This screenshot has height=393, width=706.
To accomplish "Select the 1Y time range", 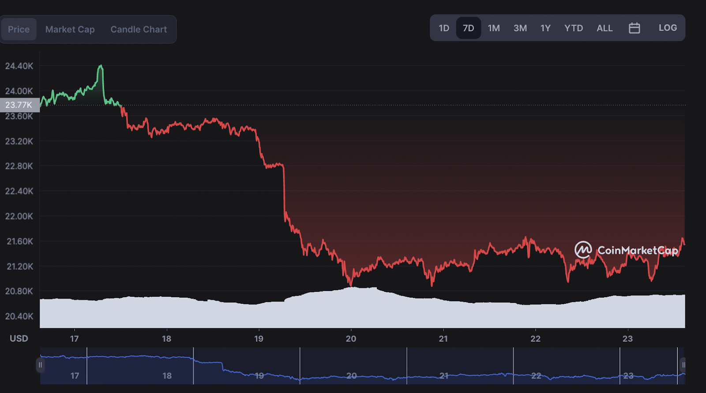I will point(545,28).
